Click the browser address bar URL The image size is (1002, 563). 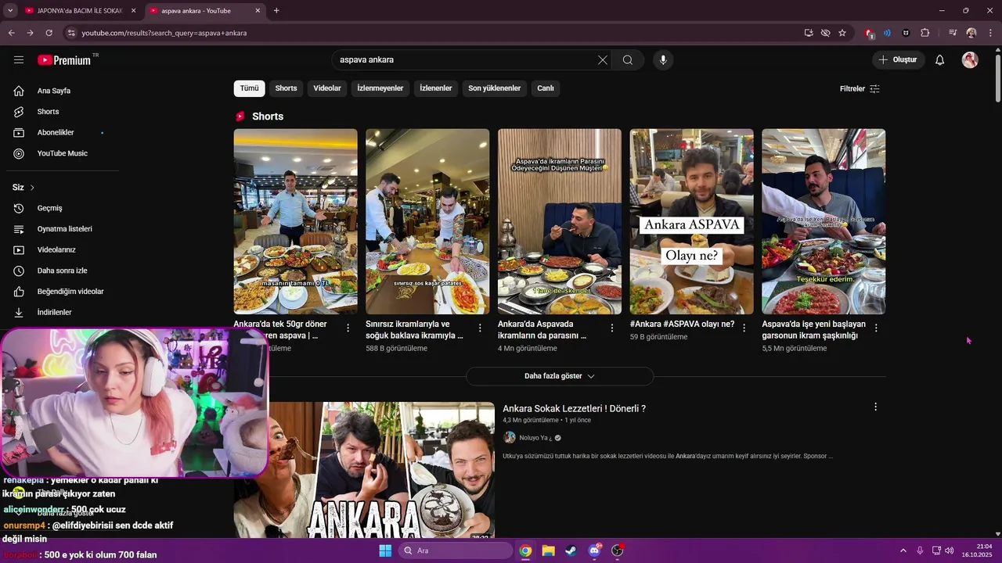click(164, 33)
